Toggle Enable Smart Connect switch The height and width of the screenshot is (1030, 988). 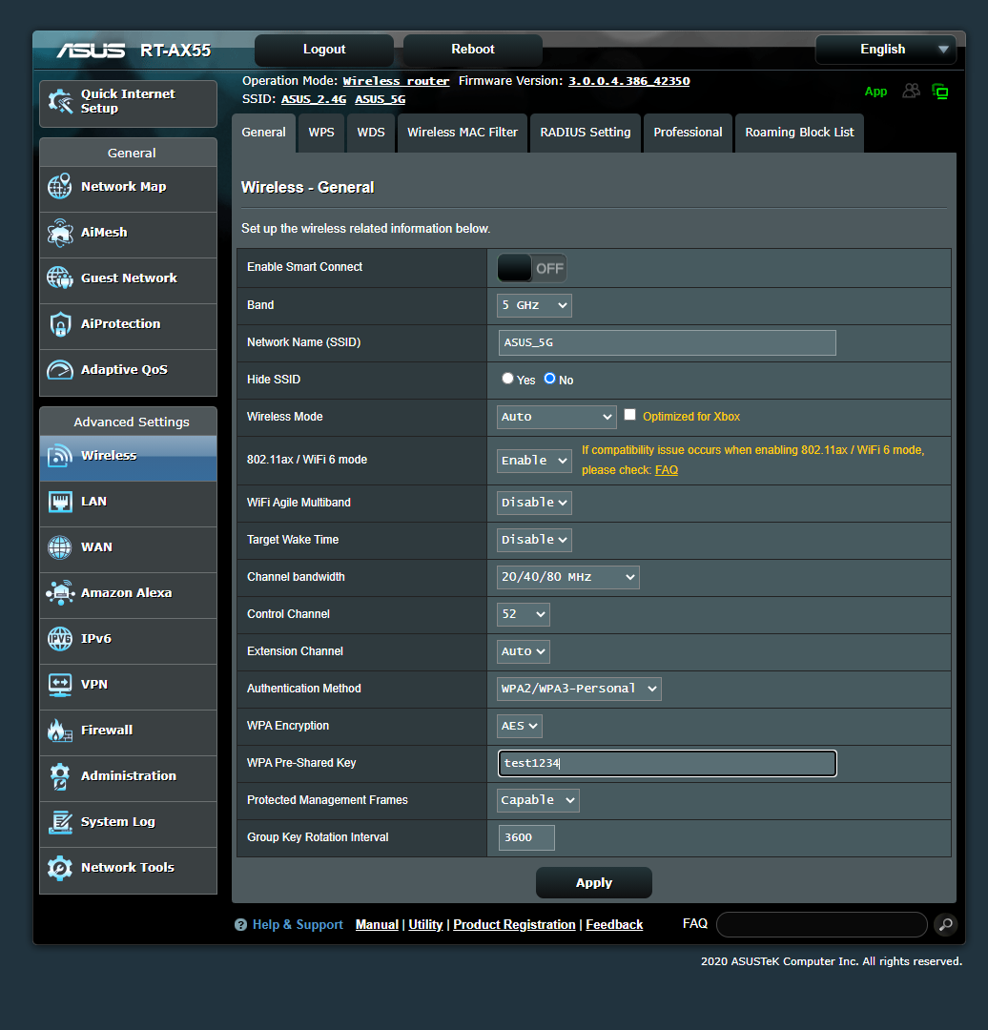coord(532,268)
